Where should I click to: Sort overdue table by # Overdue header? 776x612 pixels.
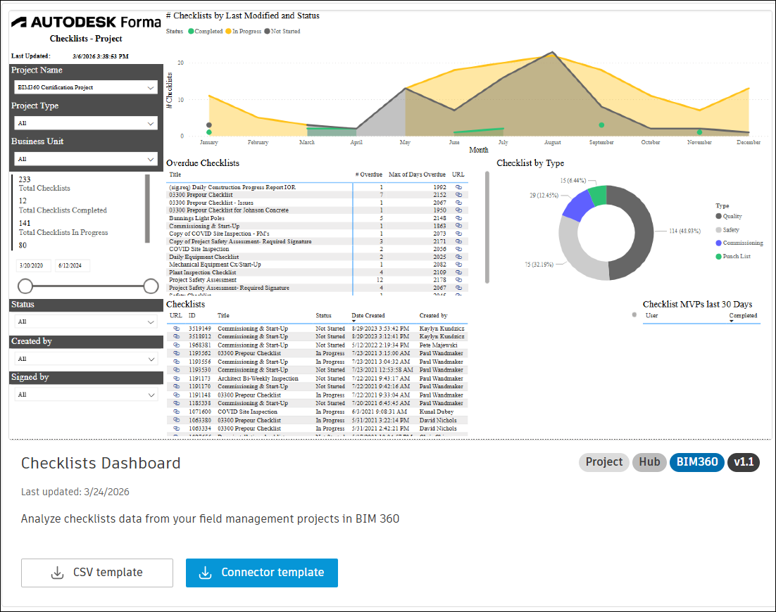point(369,174)
